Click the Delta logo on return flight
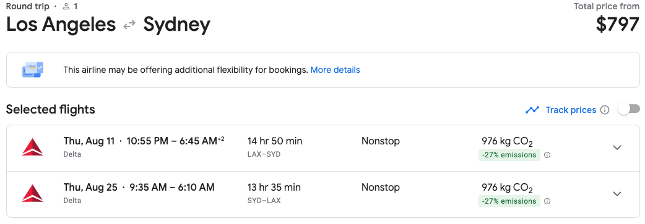This screenshot has width=645, height=224. pyautogui.click(x=32, y=194)
